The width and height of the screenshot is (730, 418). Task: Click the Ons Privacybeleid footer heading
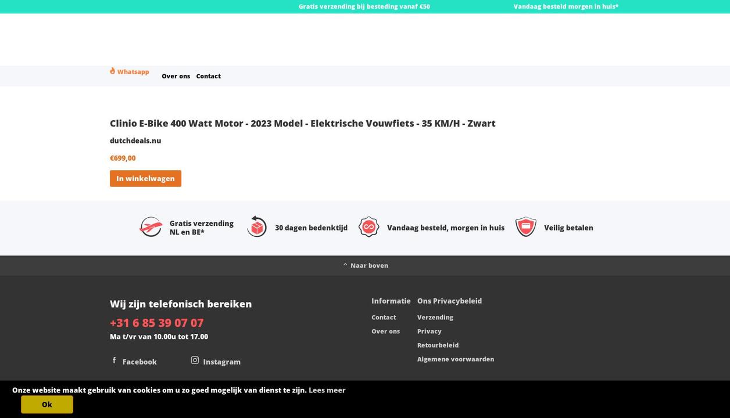[x=449, y=301]
